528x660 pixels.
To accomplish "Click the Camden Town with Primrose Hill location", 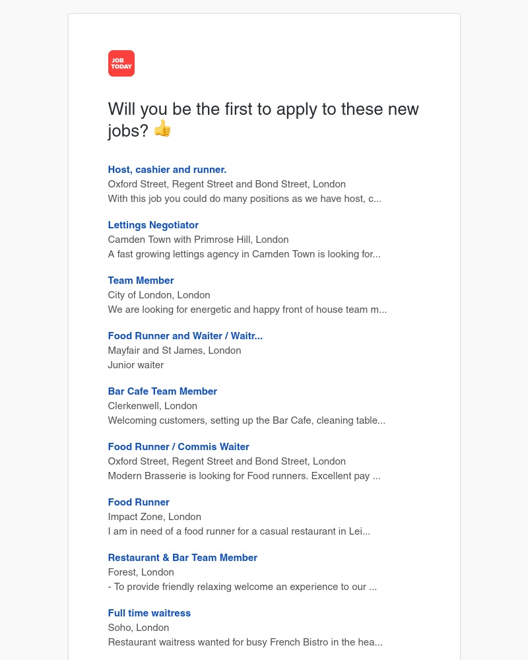I will pyautogui.click(x=198, y=240).
